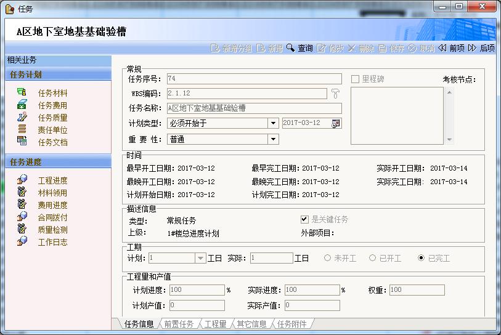Select the 任务质量 icon
The width and height of the screenshot is (501, 335).
[x=22, y=118]
